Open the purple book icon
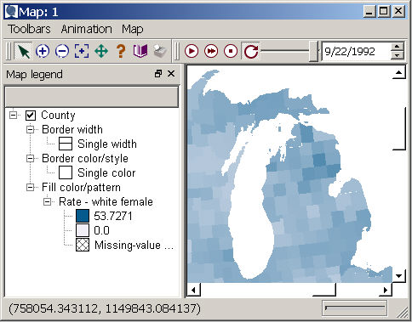The image size is (412, 322). click(140, 51)
